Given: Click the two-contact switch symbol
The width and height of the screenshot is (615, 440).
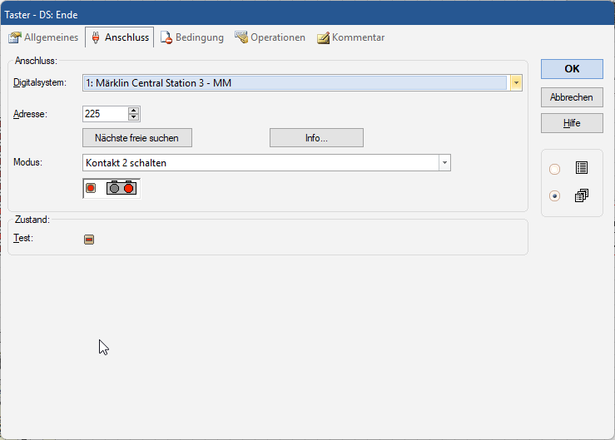Looking at the screenshot, I should [x=122, y=188].
